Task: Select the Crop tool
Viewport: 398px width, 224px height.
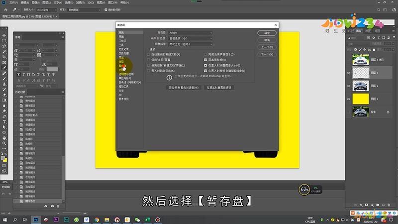Action: [4, 57]
